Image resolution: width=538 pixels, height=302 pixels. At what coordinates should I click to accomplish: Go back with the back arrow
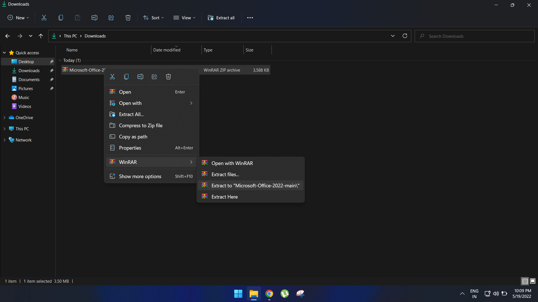(8, 36)
